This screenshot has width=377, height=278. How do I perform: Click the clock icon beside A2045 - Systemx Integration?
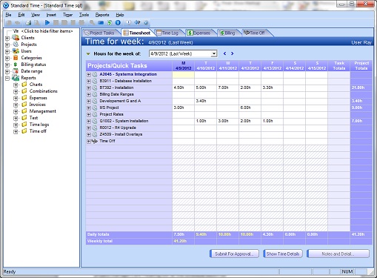(x=95, y=74)
